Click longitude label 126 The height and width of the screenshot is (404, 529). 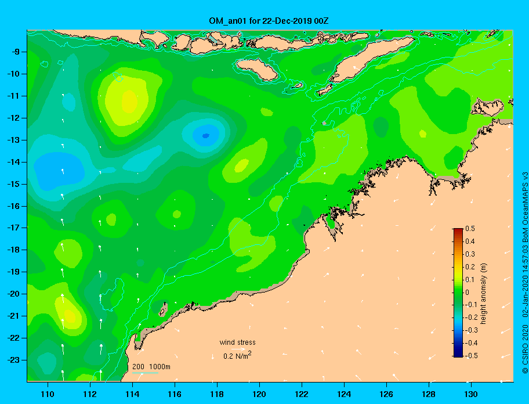tap(386, 394)
